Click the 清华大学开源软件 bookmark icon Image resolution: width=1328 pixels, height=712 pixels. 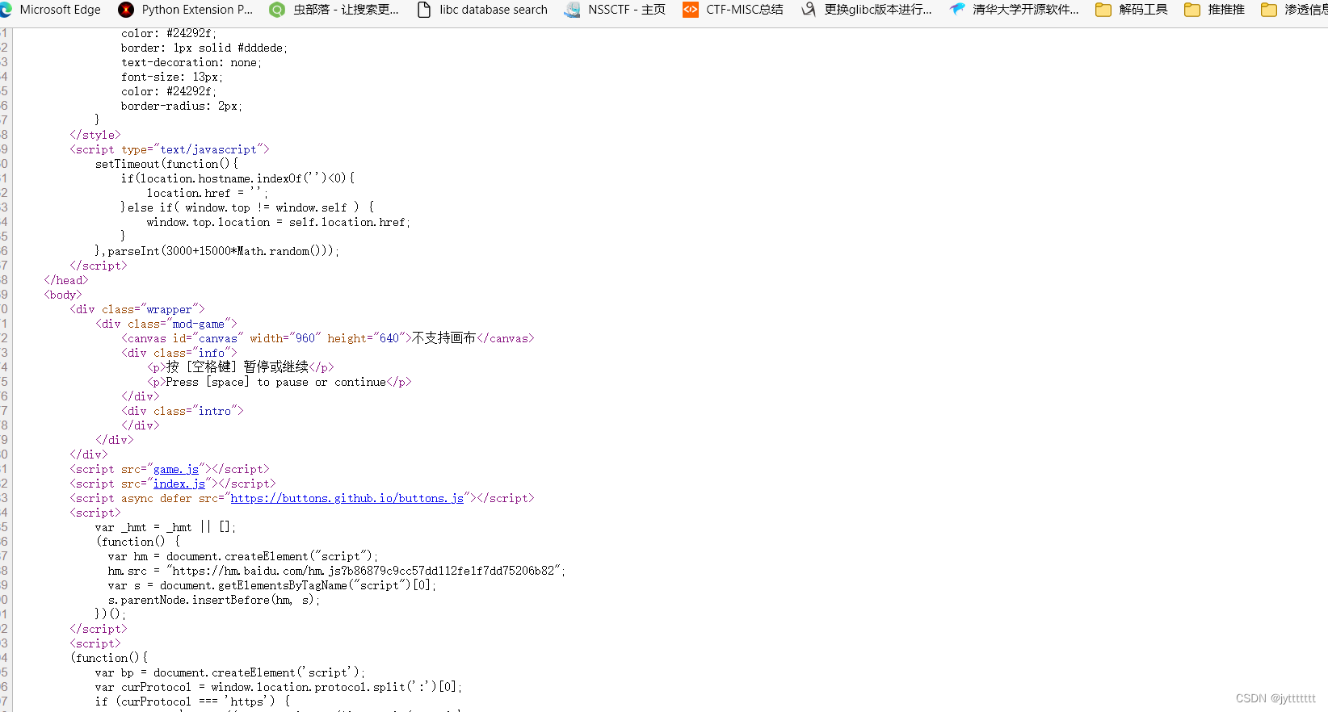pos(957,10)
